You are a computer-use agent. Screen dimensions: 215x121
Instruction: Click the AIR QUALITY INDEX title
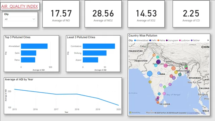(19, 6)
